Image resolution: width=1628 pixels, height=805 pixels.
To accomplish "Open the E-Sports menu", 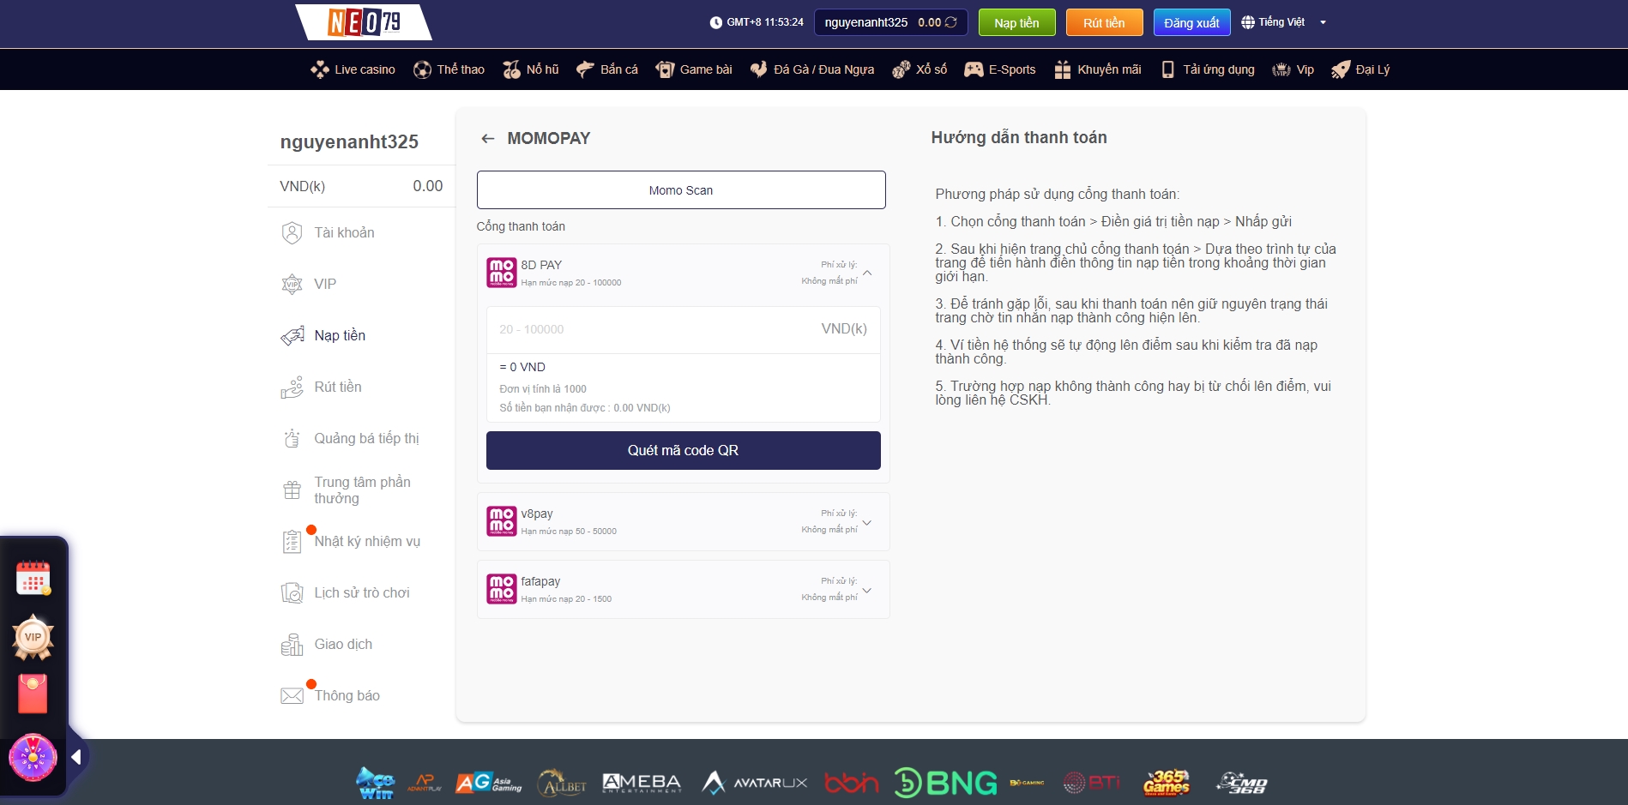I will tap(1000, 69).
